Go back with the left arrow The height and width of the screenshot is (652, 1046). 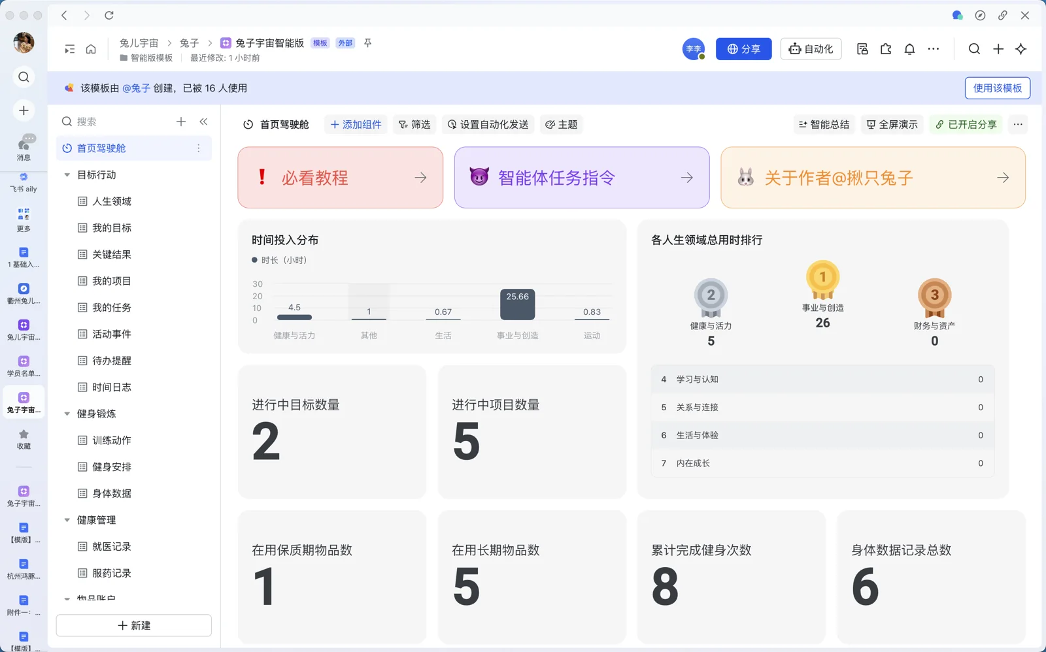click(x=64, y=15)
